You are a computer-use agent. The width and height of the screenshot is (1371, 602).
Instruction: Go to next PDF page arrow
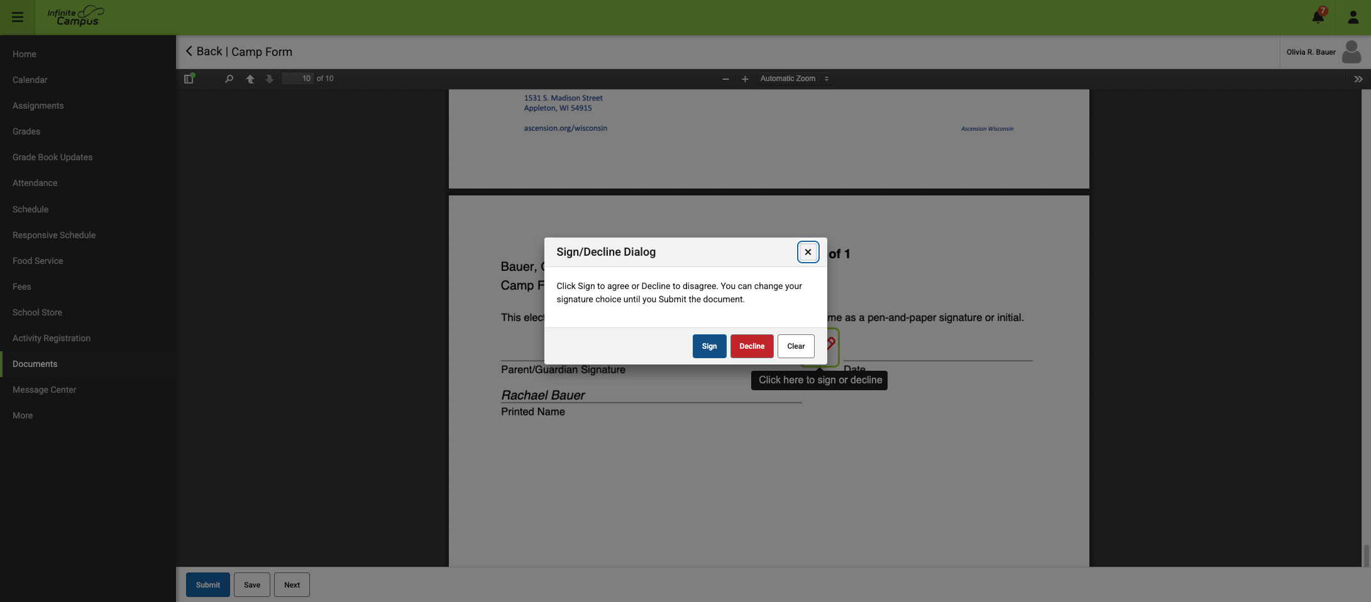click(269, 79)
